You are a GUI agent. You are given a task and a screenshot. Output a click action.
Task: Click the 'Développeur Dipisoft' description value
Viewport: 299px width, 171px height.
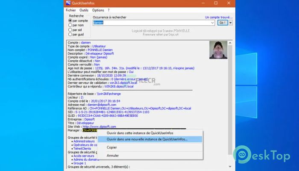100,53
